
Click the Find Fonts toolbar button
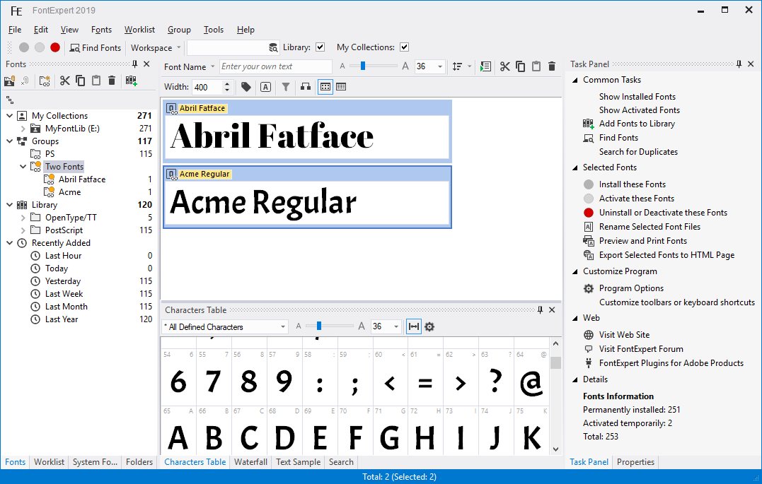tap(96, 47)
